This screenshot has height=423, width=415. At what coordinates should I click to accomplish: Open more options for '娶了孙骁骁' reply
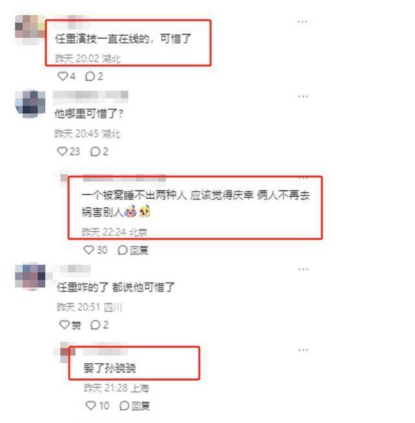[303, 350]
